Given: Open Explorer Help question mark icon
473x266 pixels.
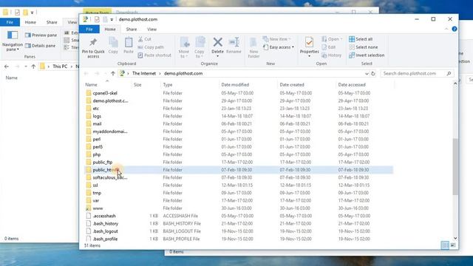Looking at the screenshot, I should point(455,29).
